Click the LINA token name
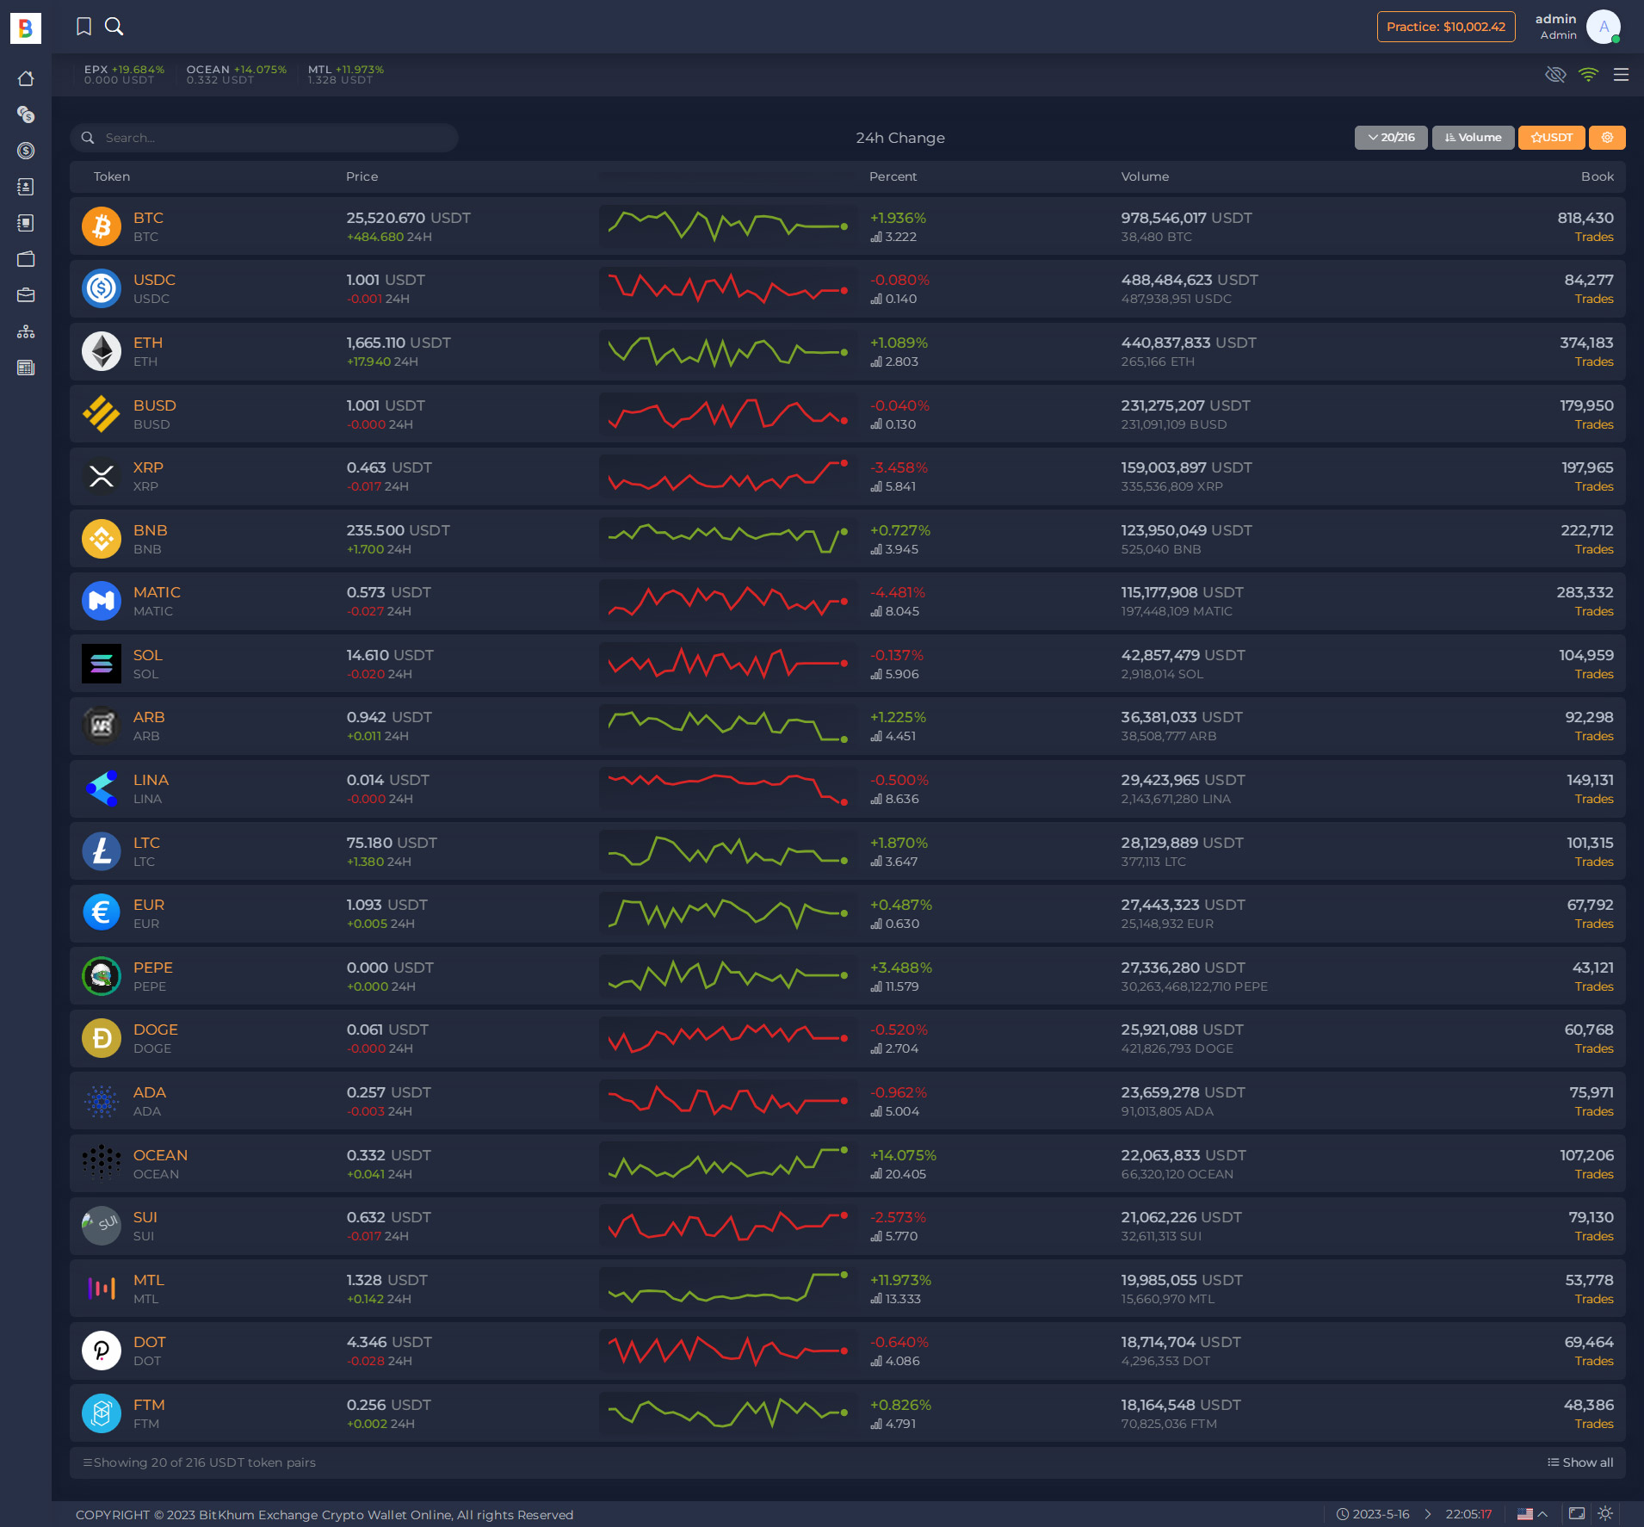 [x=151, y=780]
